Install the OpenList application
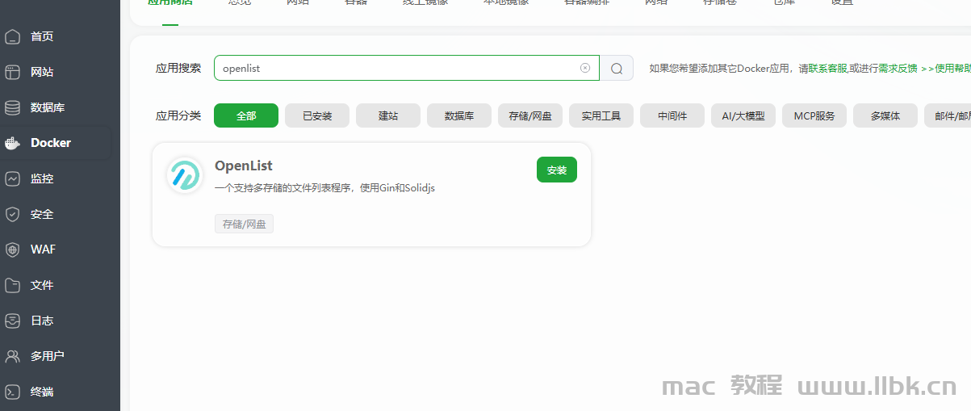The image size is (971, 411). click(556, 170)
